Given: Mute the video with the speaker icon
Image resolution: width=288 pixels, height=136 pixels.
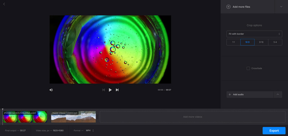Looking at the screenshot, I should point(51,90).
